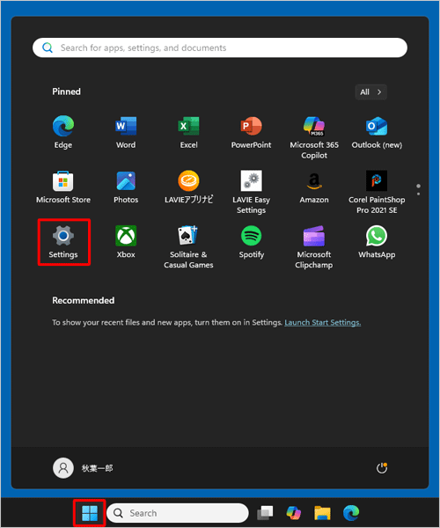Open Microsoft Clipchamp app

point(314,247)
